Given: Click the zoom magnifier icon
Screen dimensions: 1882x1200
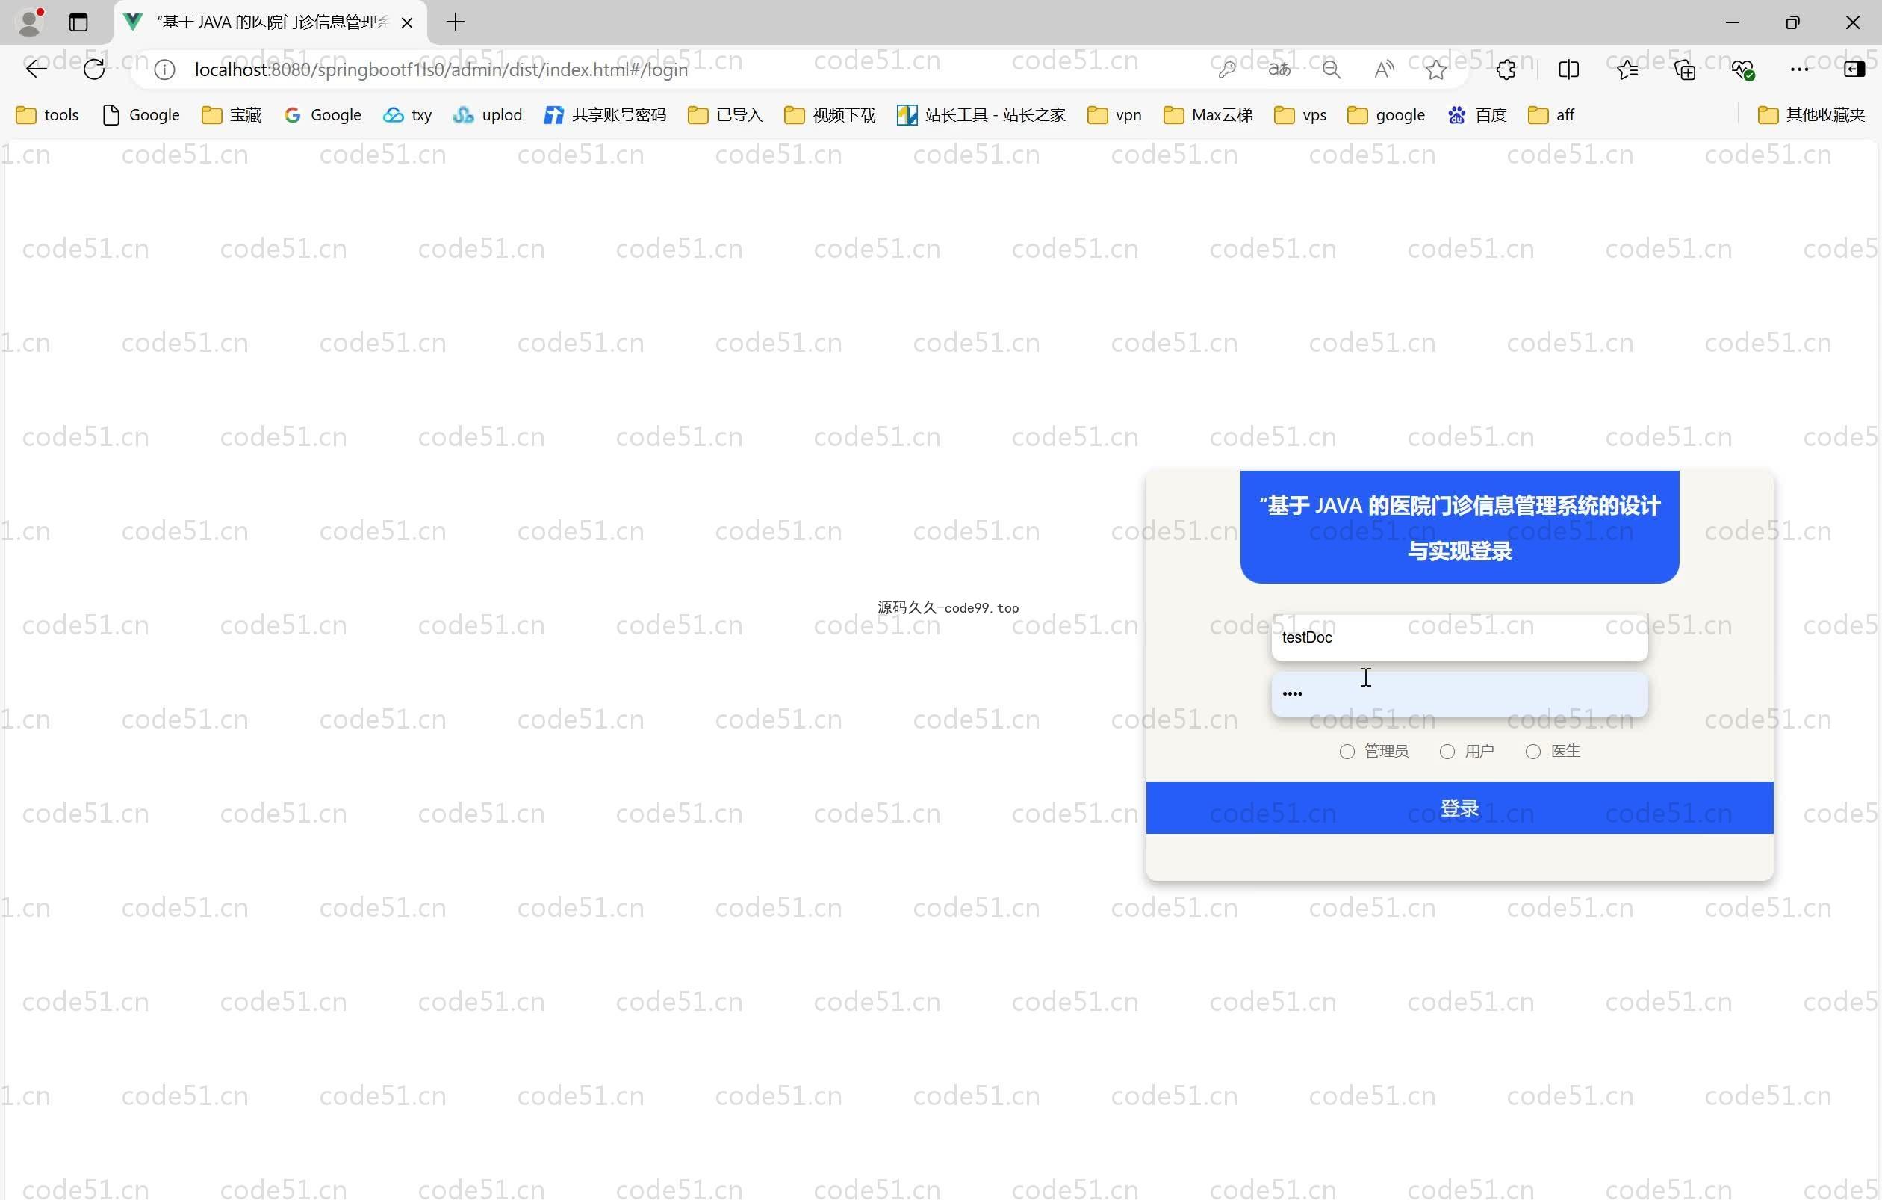Looking at the screenshot, I should pyautogui.click(x=1331, y=69).
